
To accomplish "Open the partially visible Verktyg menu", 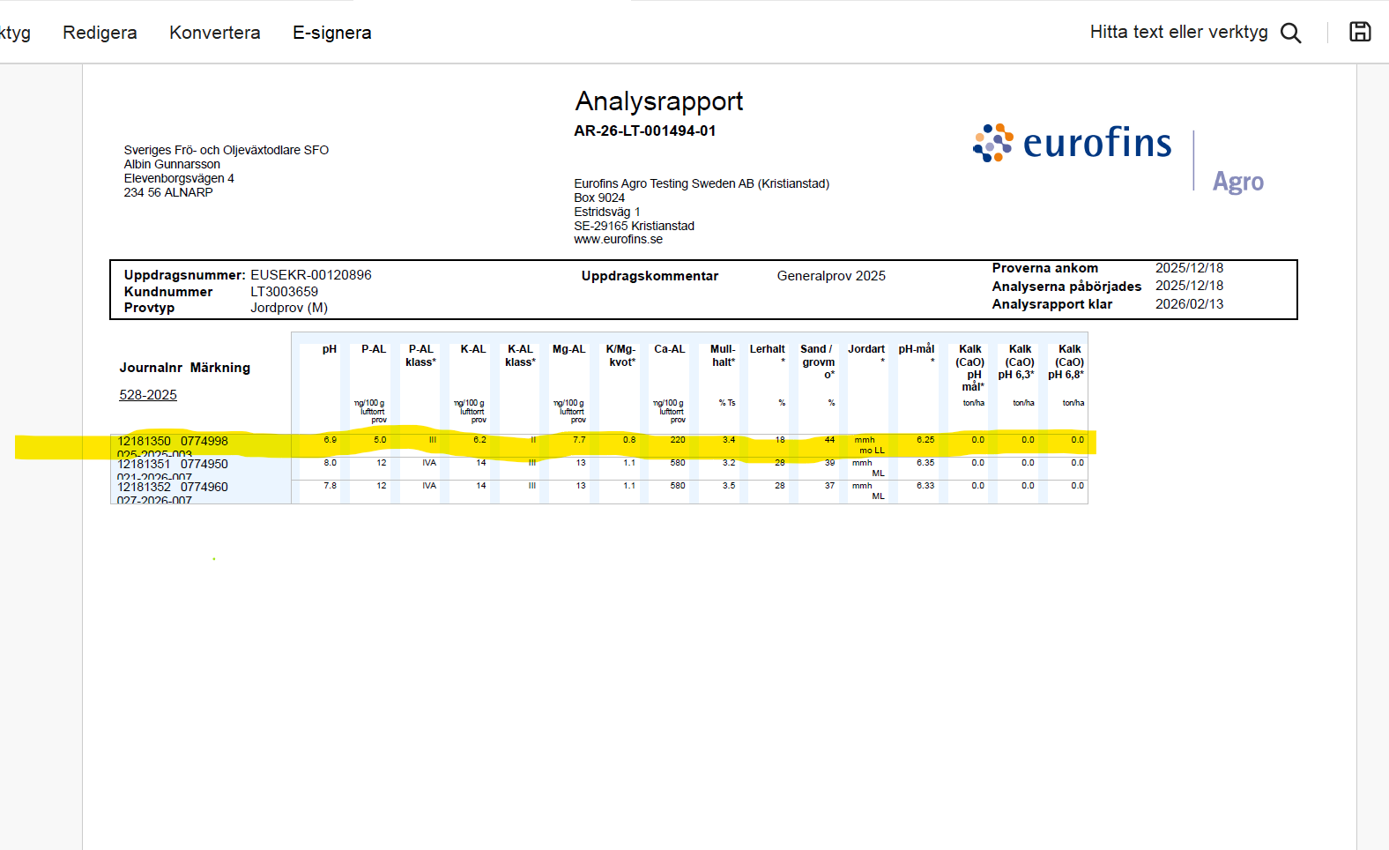I will (x=15, y=33).
